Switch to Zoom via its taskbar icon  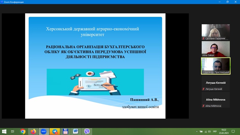(44, 131)
